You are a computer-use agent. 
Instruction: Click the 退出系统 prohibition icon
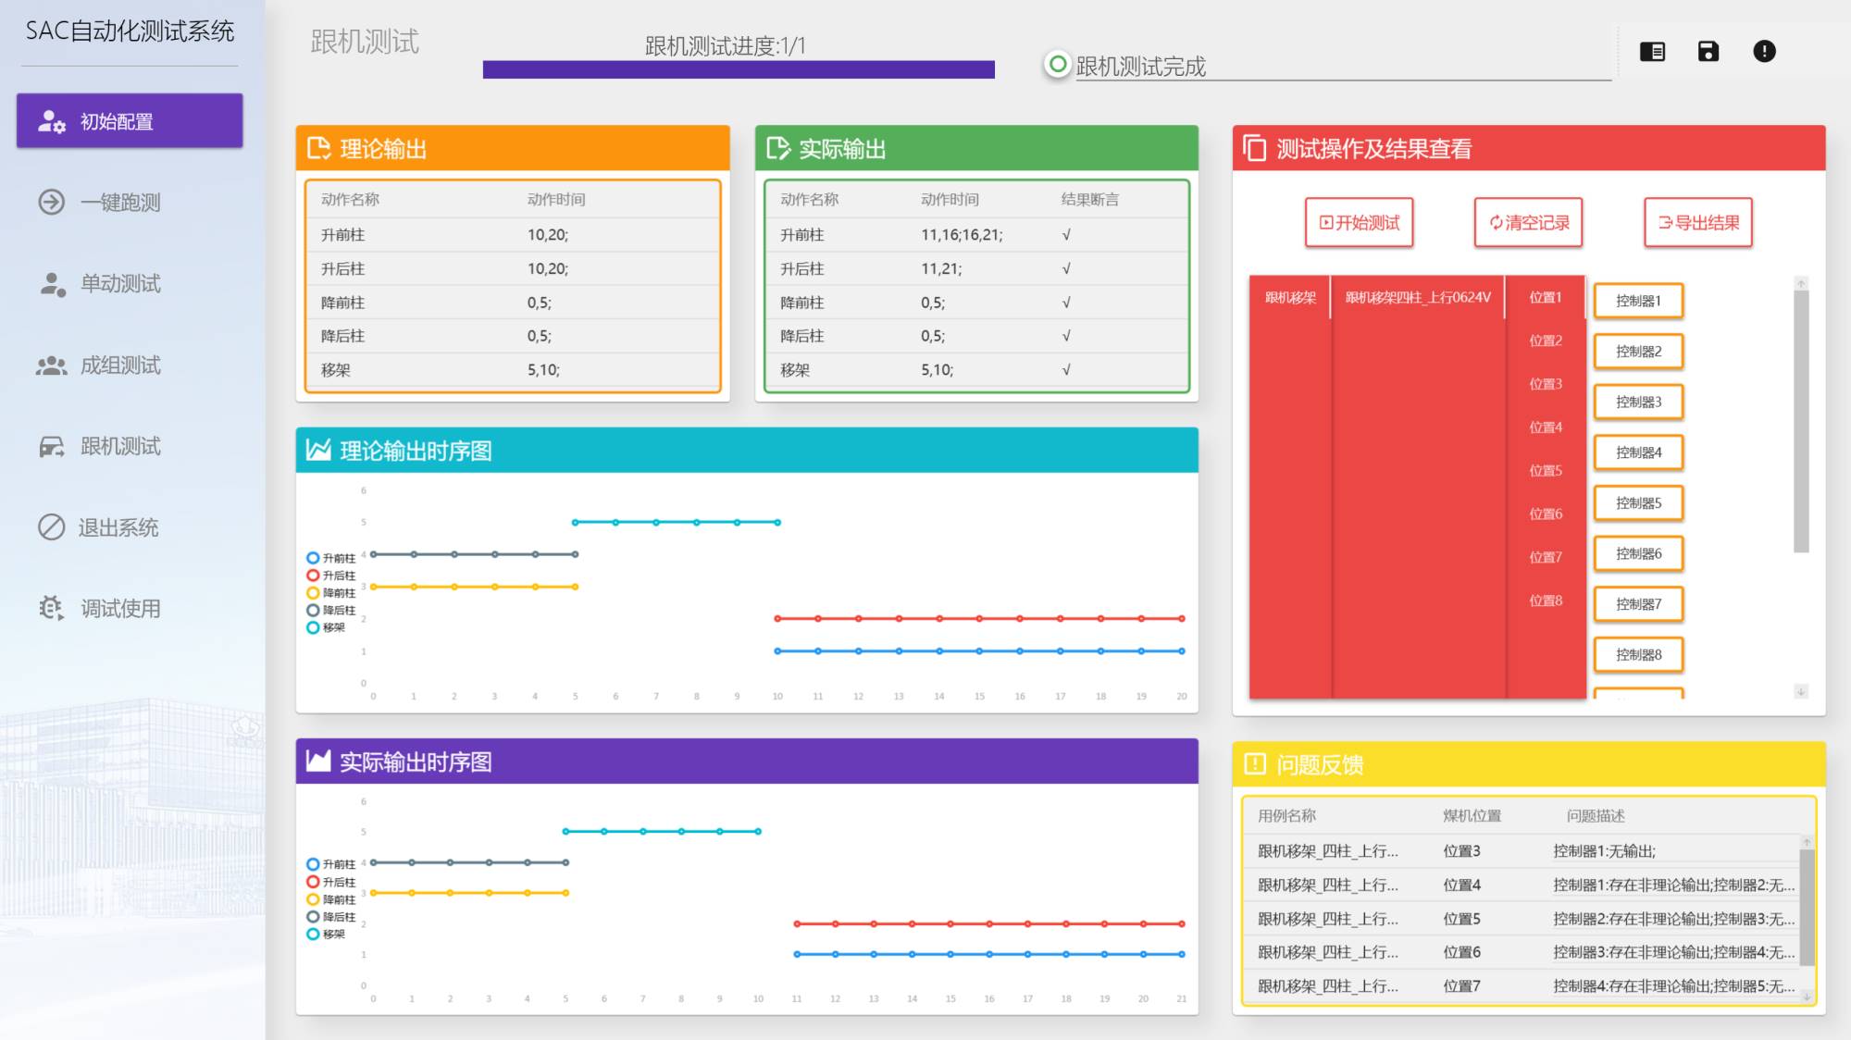tap(51, 527)
